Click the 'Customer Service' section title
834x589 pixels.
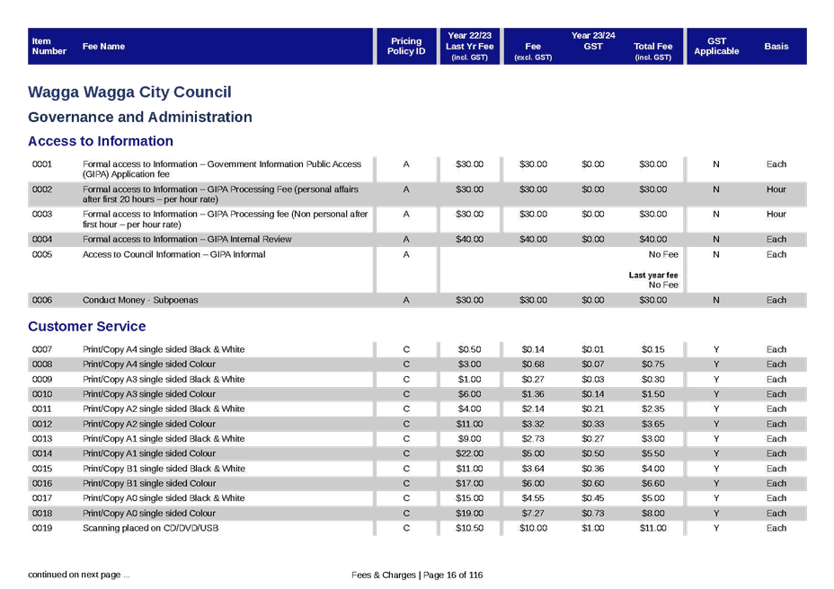86,327
